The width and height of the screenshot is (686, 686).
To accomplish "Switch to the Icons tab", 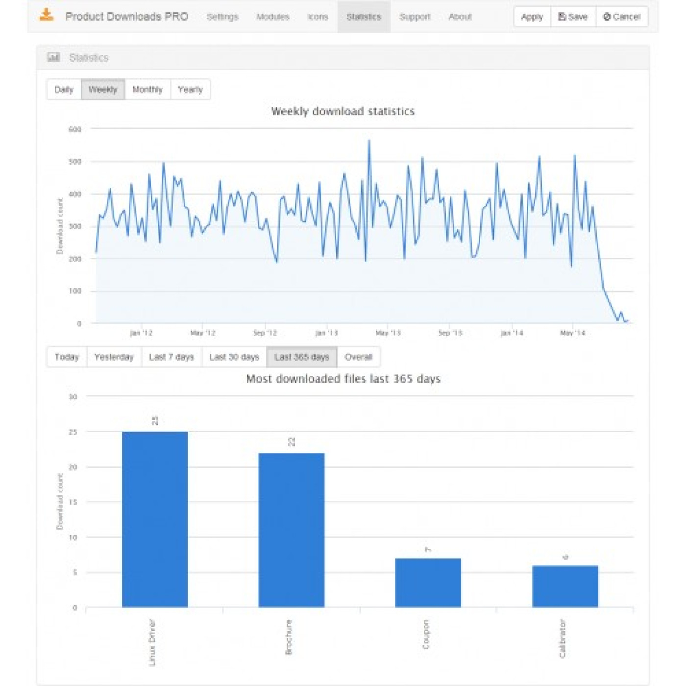I will coord(318,17).
